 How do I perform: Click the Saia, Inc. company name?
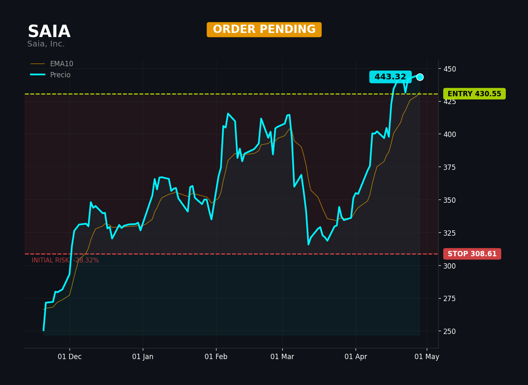tap(46, 44)
